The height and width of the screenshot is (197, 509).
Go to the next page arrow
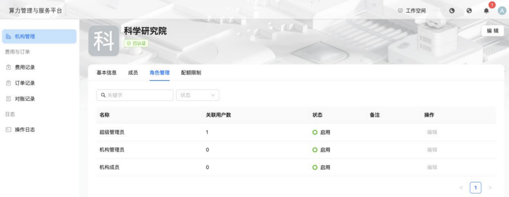pyautogui.click(x=490, y=188)
